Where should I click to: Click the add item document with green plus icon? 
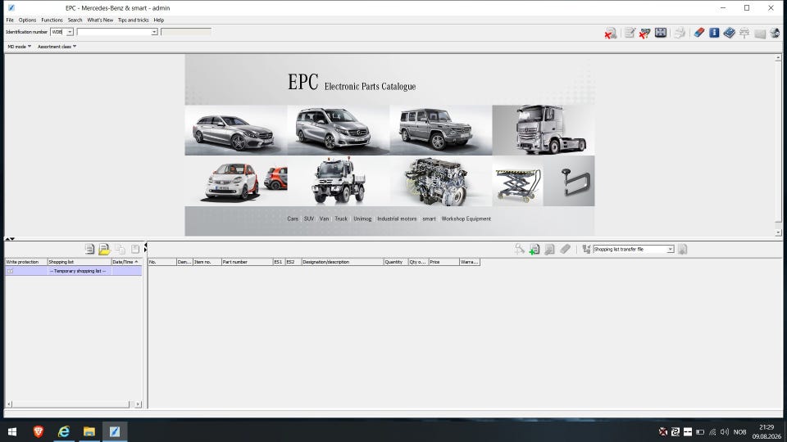coord(535,249)
